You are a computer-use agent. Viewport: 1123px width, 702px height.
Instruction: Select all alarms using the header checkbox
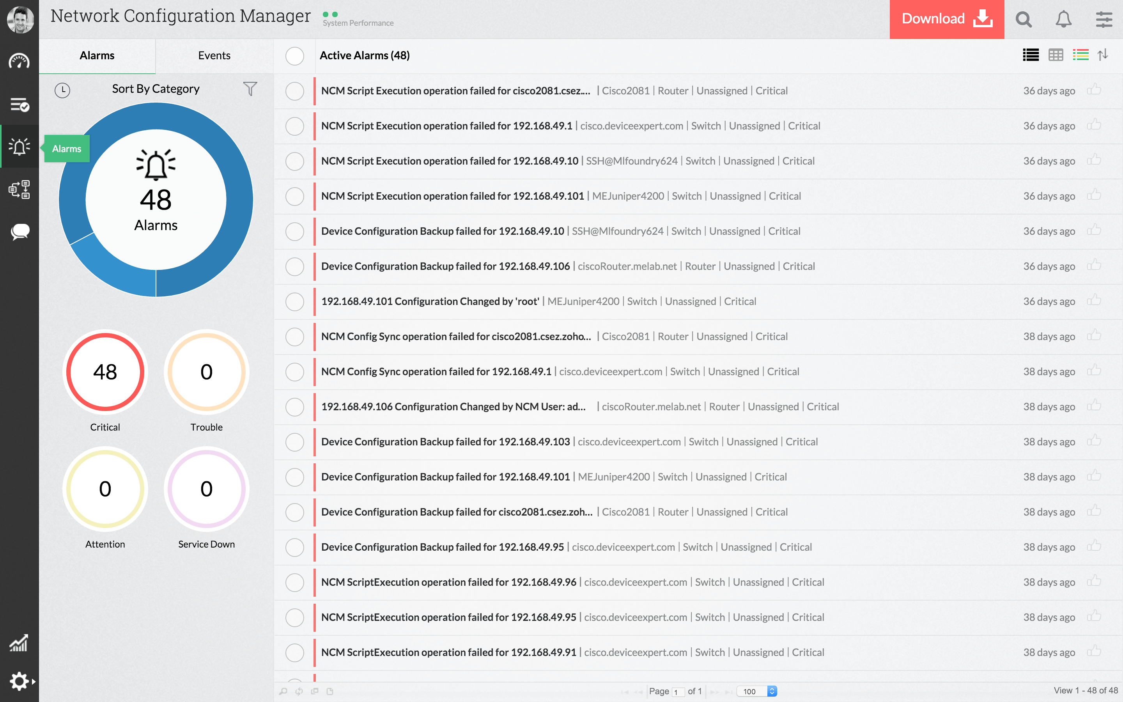(295, 56)
